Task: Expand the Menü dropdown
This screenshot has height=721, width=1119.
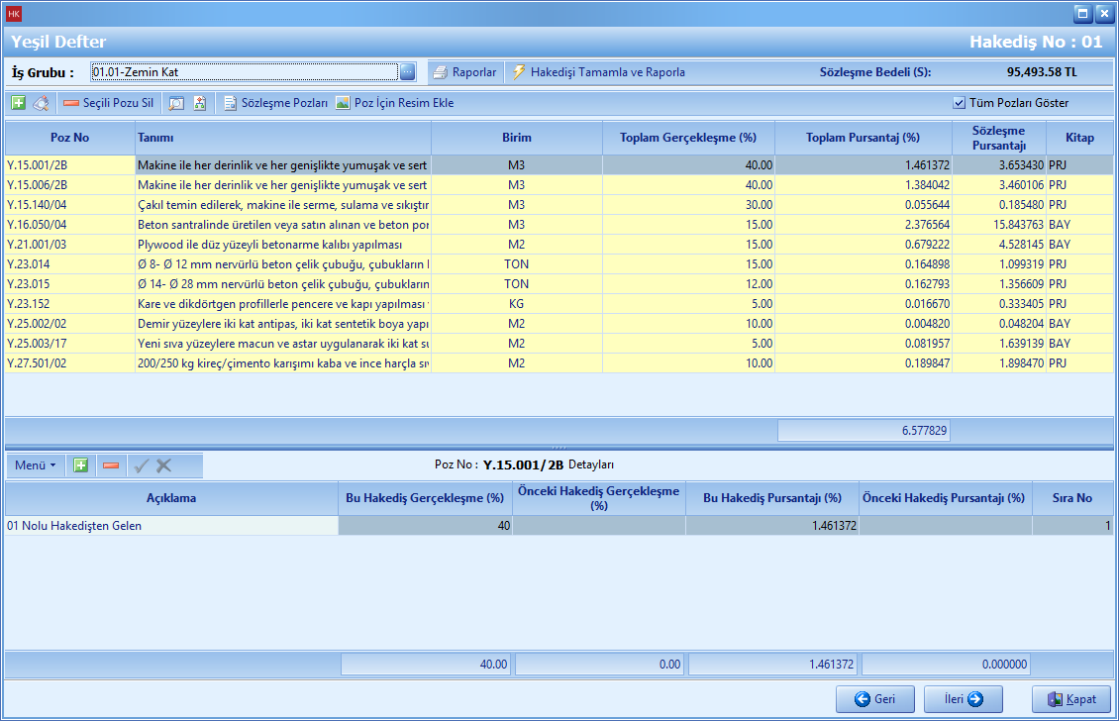Action: click(35, 464)
